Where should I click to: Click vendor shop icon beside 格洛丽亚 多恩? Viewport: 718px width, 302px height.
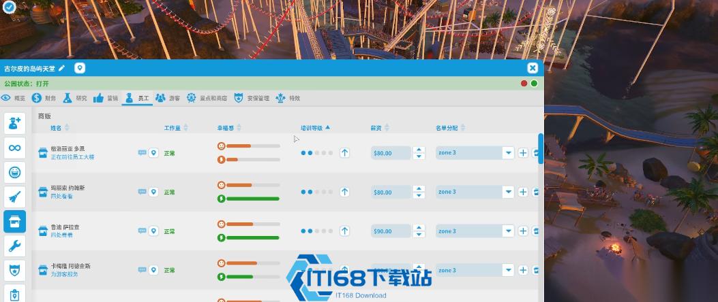(x=43, y=153)
